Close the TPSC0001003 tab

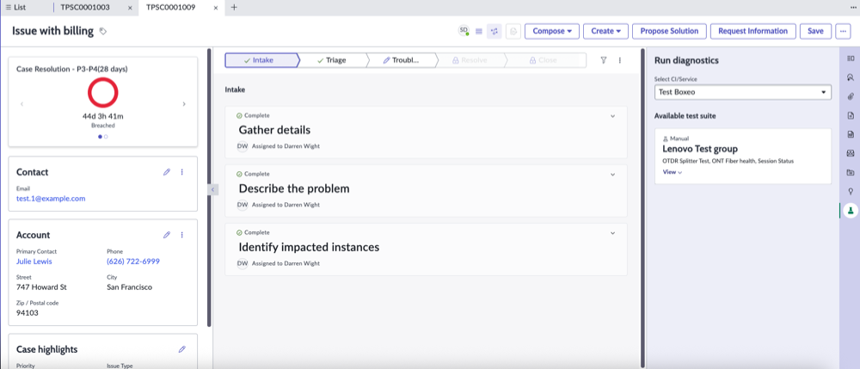130,8
